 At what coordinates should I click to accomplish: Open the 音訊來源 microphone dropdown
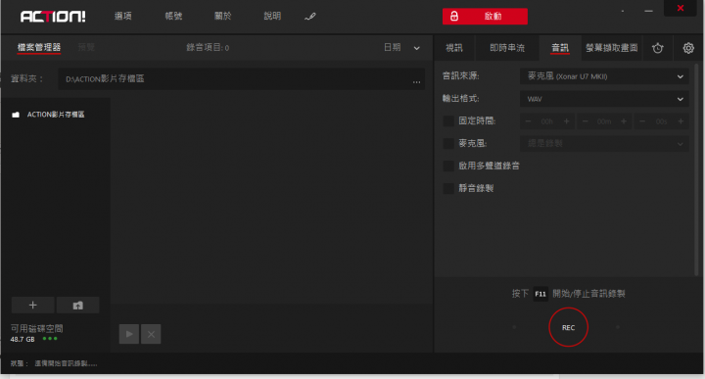click(604, 76)
